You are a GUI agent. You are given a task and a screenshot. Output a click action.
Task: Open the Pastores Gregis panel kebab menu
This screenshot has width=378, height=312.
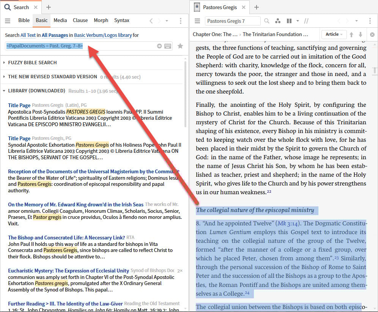tap(370, 21)
